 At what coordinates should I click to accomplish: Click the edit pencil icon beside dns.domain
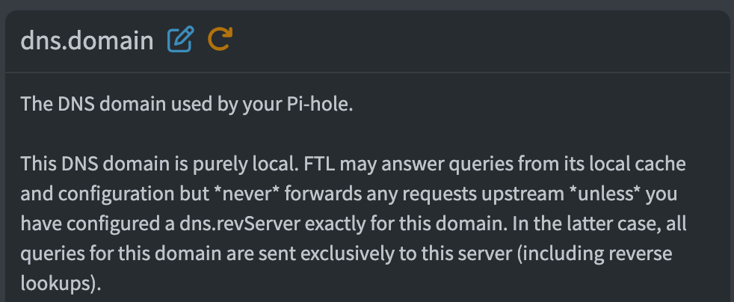pos(180,39)
